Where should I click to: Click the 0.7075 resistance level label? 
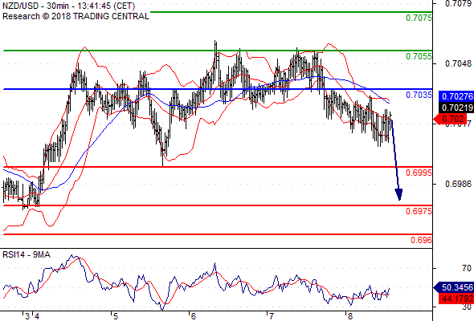[419, 18]
